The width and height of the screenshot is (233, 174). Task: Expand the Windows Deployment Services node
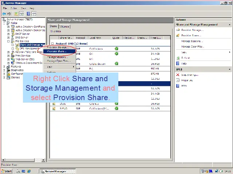tap(8, 63)
